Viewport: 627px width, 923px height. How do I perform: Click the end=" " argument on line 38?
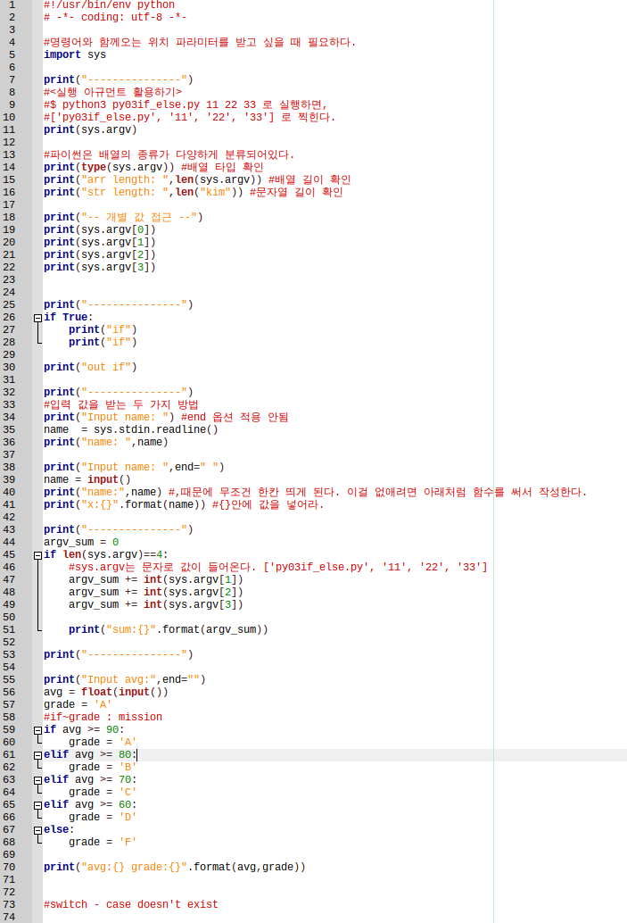point(196,468)
